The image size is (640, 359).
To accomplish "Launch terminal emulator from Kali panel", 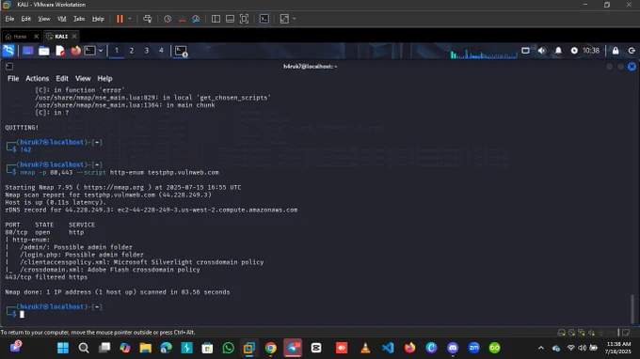I will [x=89, y=51].
